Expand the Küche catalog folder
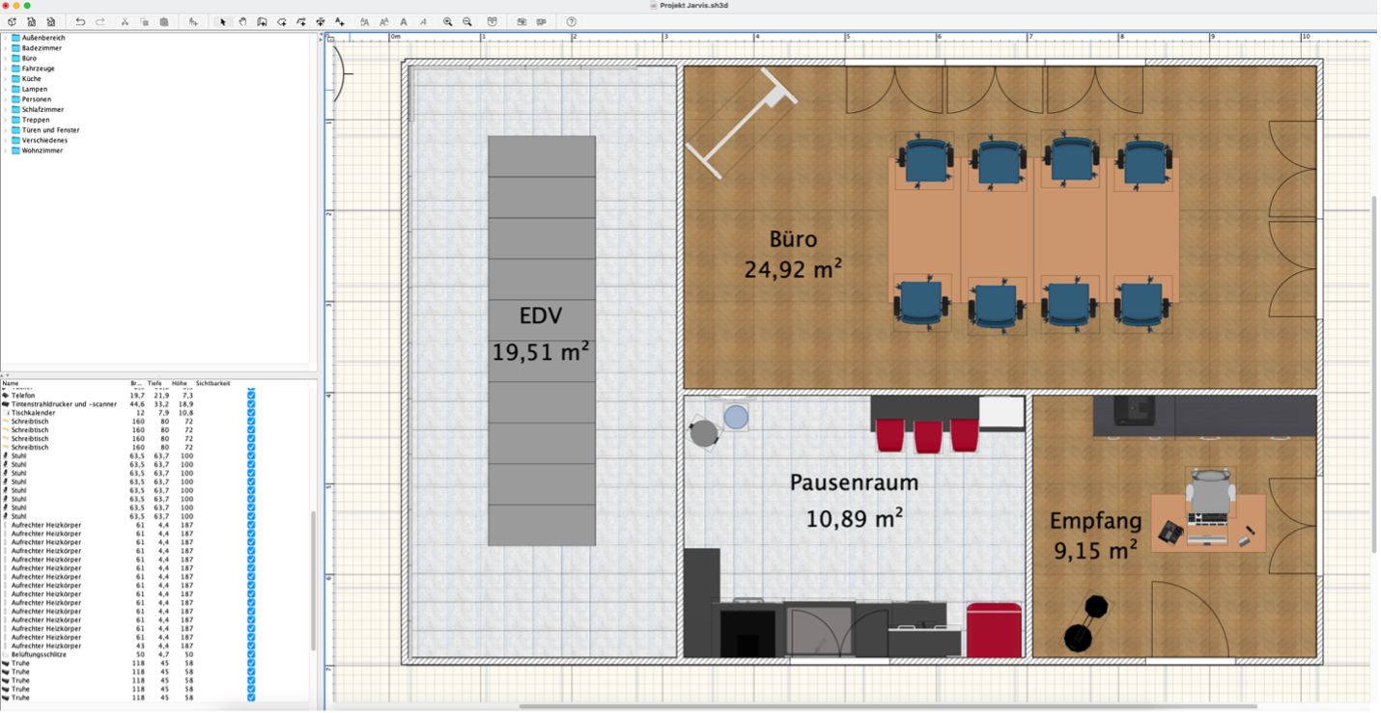The height and width of the screenshot is (713, 1381). click(x=5, y=79)
